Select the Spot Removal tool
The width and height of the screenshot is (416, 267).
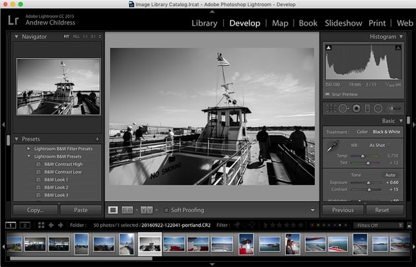pyautogui.click(x=343, y=108)
